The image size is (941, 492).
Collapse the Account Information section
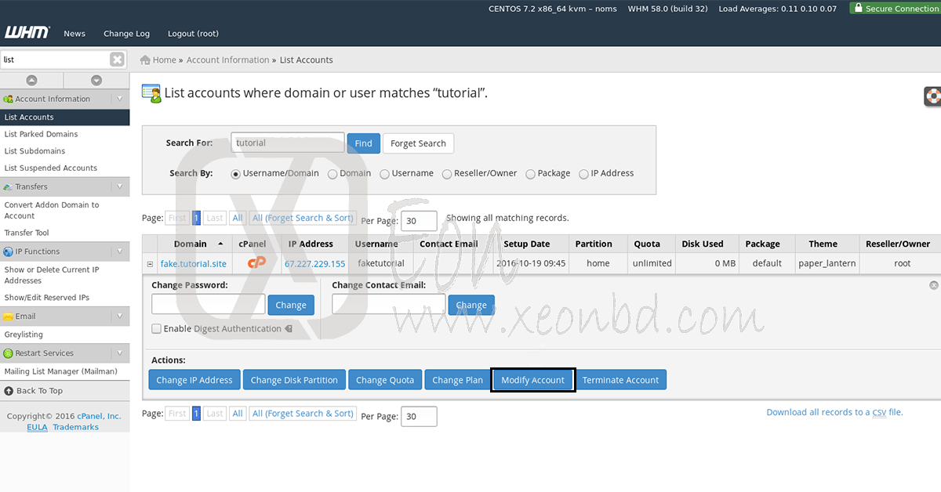pyautogui.click(x=119, y=99)
